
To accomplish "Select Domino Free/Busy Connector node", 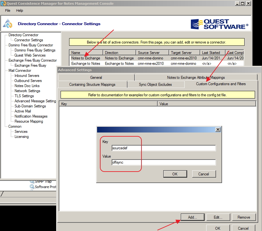I will [x=31, y=45].
